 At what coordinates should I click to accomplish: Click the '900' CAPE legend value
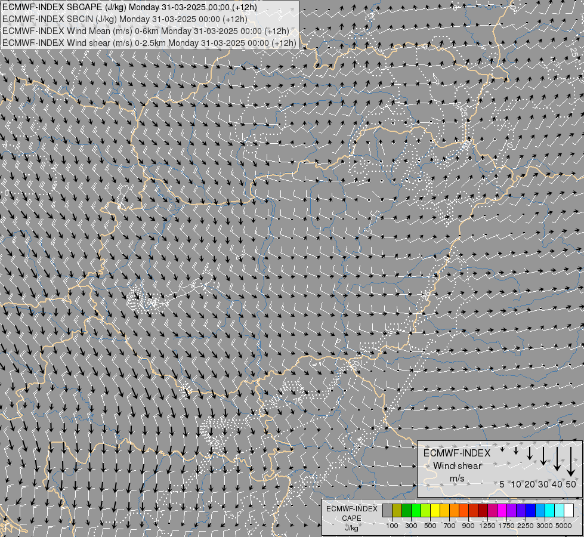[468, 526]
